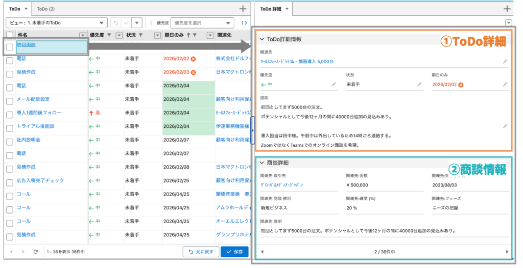The image size is (523, 268).
Task: Go to next record arrow in detail footer
Action: point(507,252)
